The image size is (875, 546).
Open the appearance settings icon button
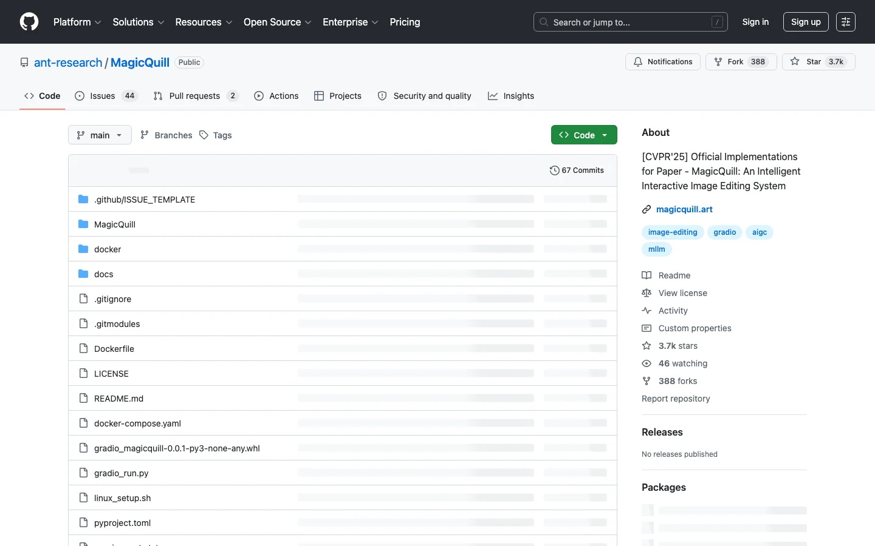click(846, 22)
